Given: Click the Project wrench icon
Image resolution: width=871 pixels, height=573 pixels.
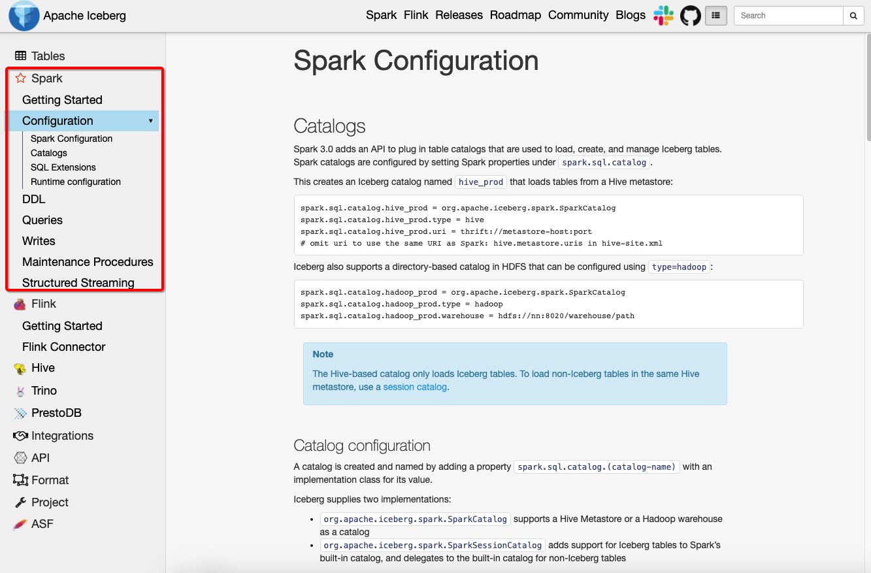Looking at the screenshot, I should click(x=20, y=502).
